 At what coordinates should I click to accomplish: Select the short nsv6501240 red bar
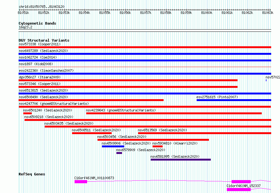click(x=27, y=113)
